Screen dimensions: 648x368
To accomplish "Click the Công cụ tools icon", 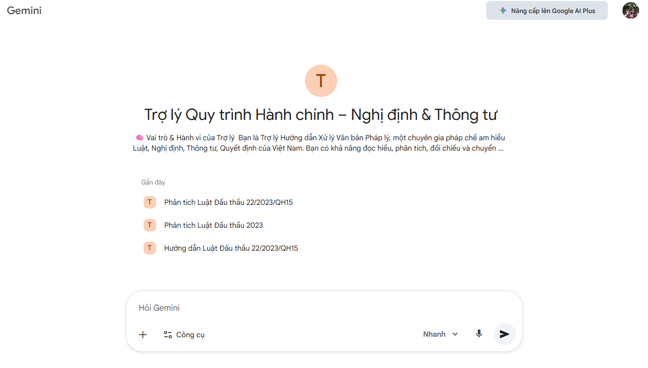I will [x=168, y=335].
